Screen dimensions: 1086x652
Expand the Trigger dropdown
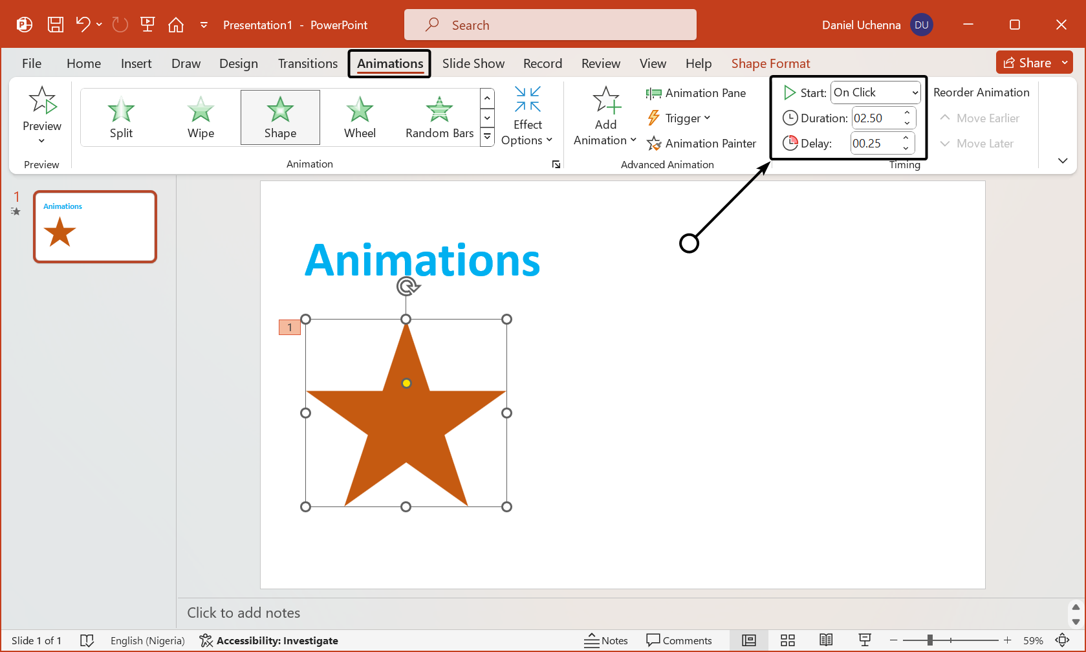pyautogui.click(x=707, y=118)
